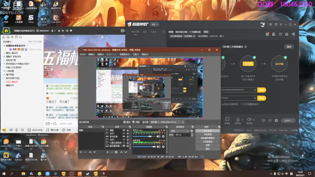Toggle visibility of 显示器采集 source in OBS
Screen dimensions: 315x177
coord(124,146)
